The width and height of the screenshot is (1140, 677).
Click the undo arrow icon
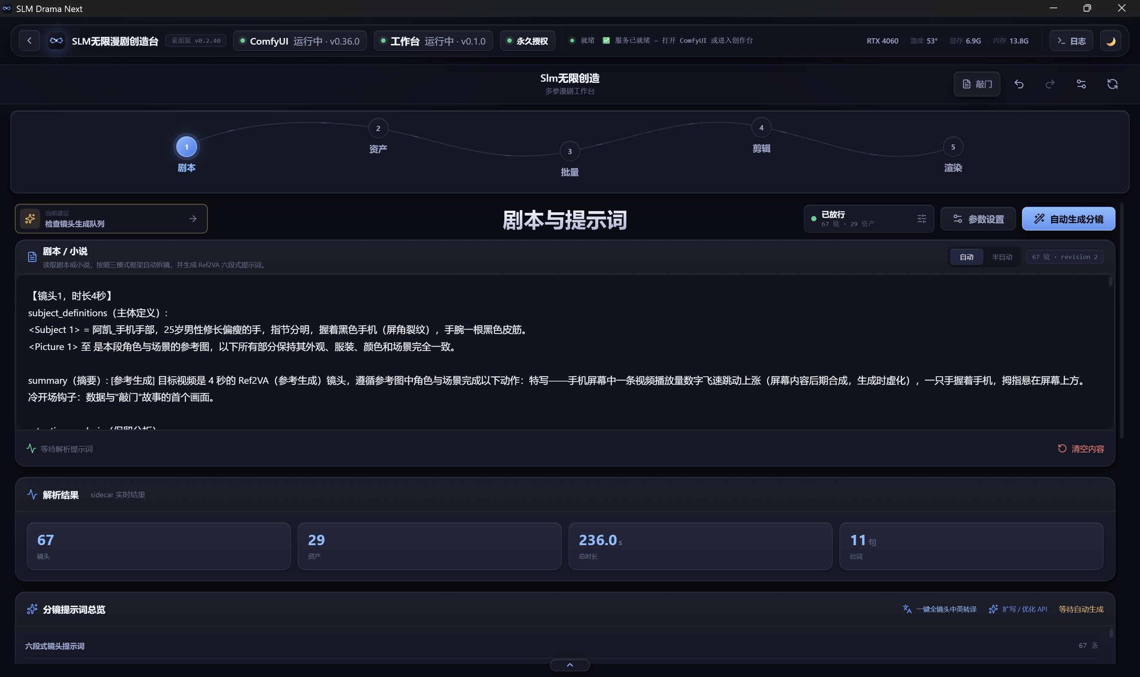tap(1019, 84)
